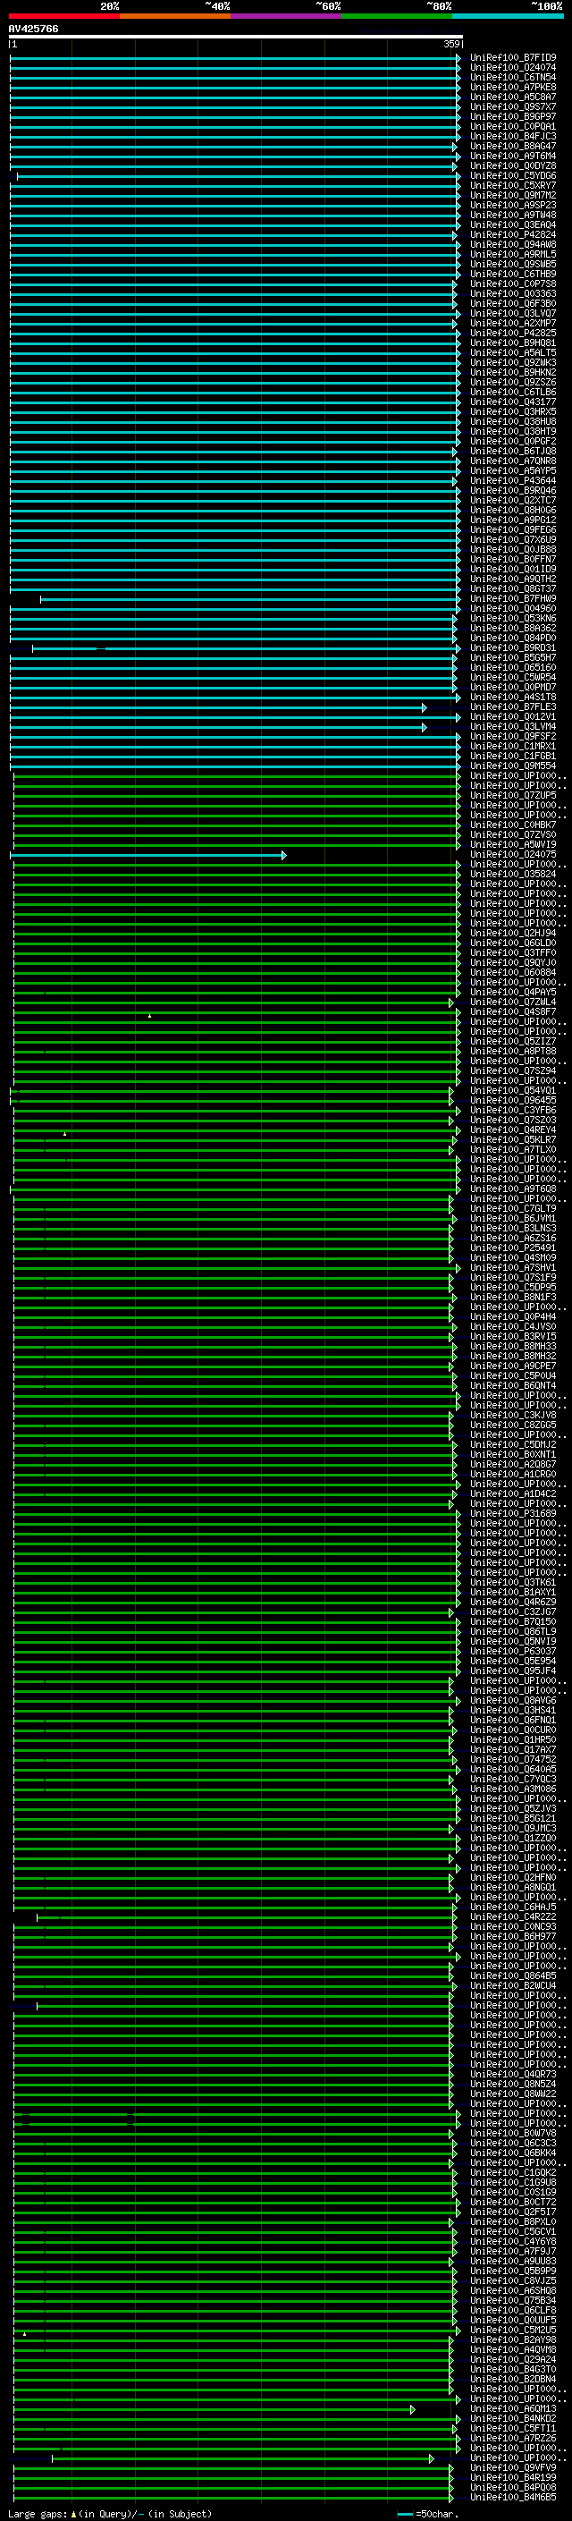Screen dimensions: 572x2521
Task: Click the UniRef100_B7FHW9 label
Action: pyautogui.click(x=513, y=599)
